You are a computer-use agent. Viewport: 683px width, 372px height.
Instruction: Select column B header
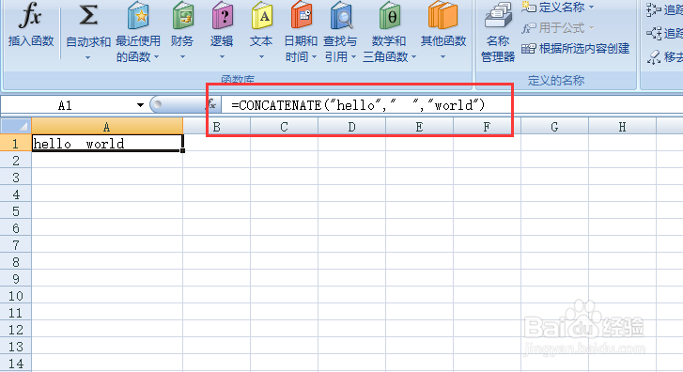[216, 126]
